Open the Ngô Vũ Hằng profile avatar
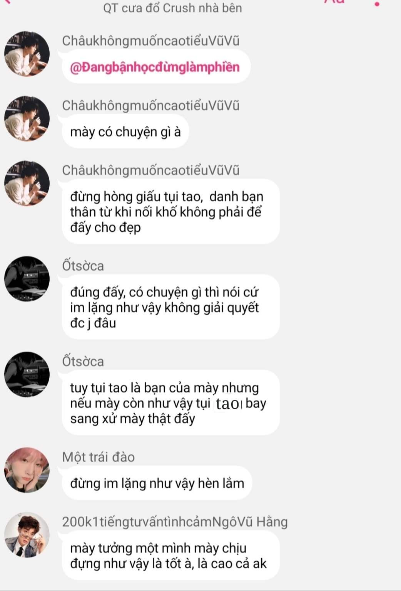The image size is (401, 591). [27, 535]
